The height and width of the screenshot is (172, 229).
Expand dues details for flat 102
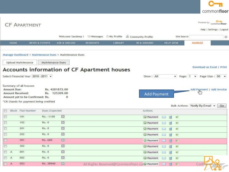[x=63, y=123]
